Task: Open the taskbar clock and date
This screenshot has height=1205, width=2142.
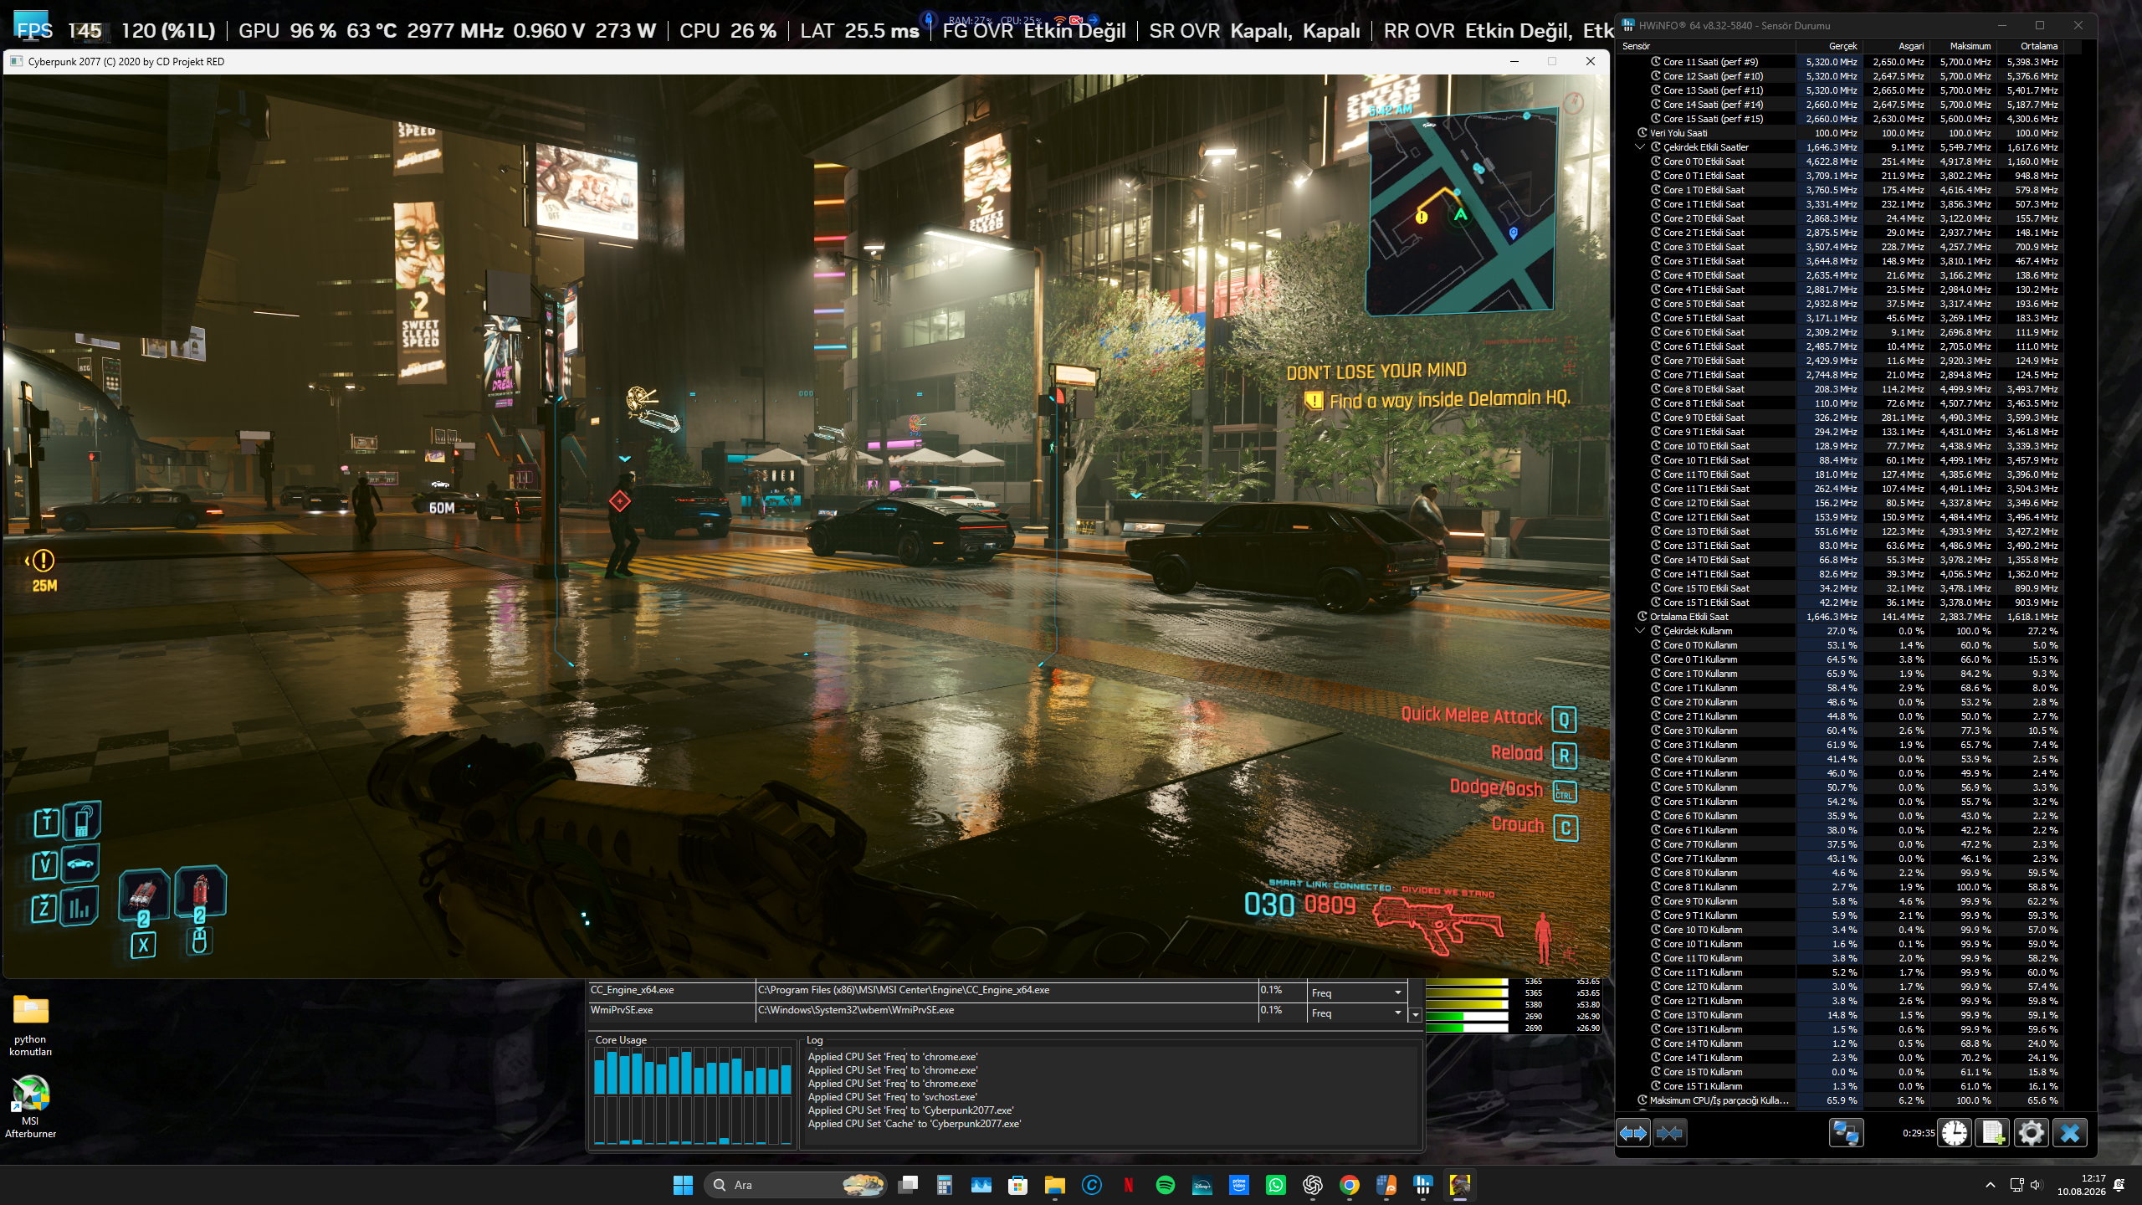Action: (2083, 1185)
